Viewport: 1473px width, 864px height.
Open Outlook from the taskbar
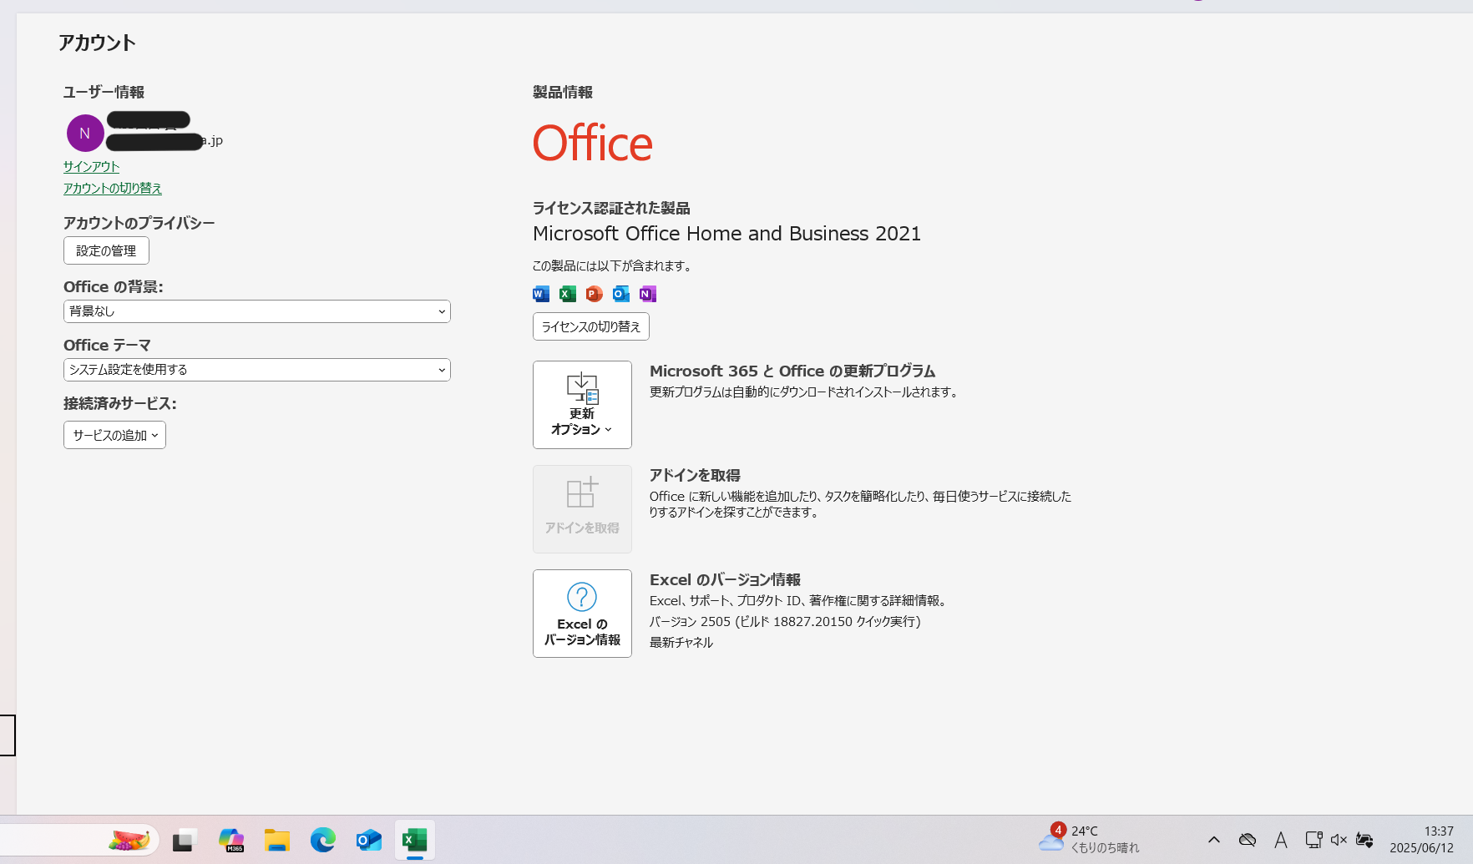(x=369, y=840)
